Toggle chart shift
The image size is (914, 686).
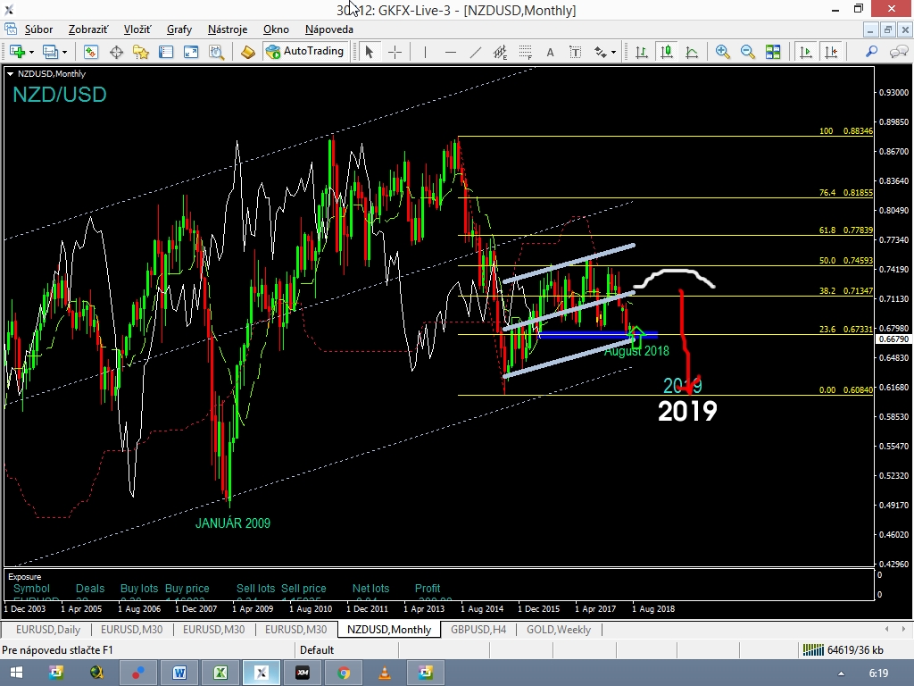[831, 52]
